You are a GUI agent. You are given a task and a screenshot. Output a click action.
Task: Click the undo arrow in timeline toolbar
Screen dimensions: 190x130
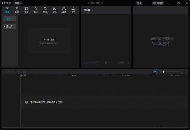pos(8,72)
